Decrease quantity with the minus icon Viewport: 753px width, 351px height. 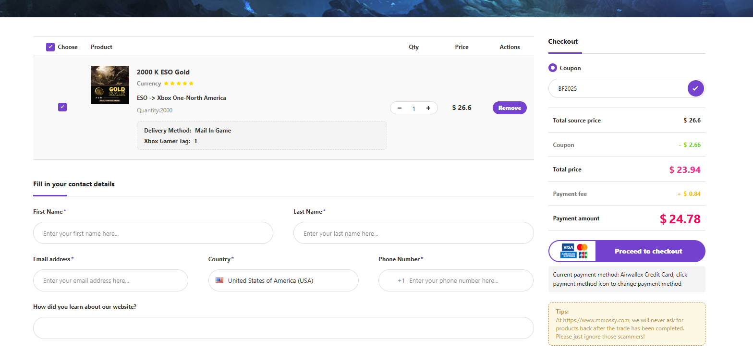(x=400, y=108)
